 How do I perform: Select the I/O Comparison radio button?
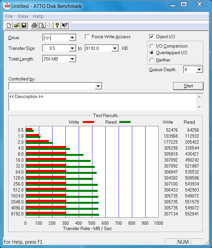152,46
